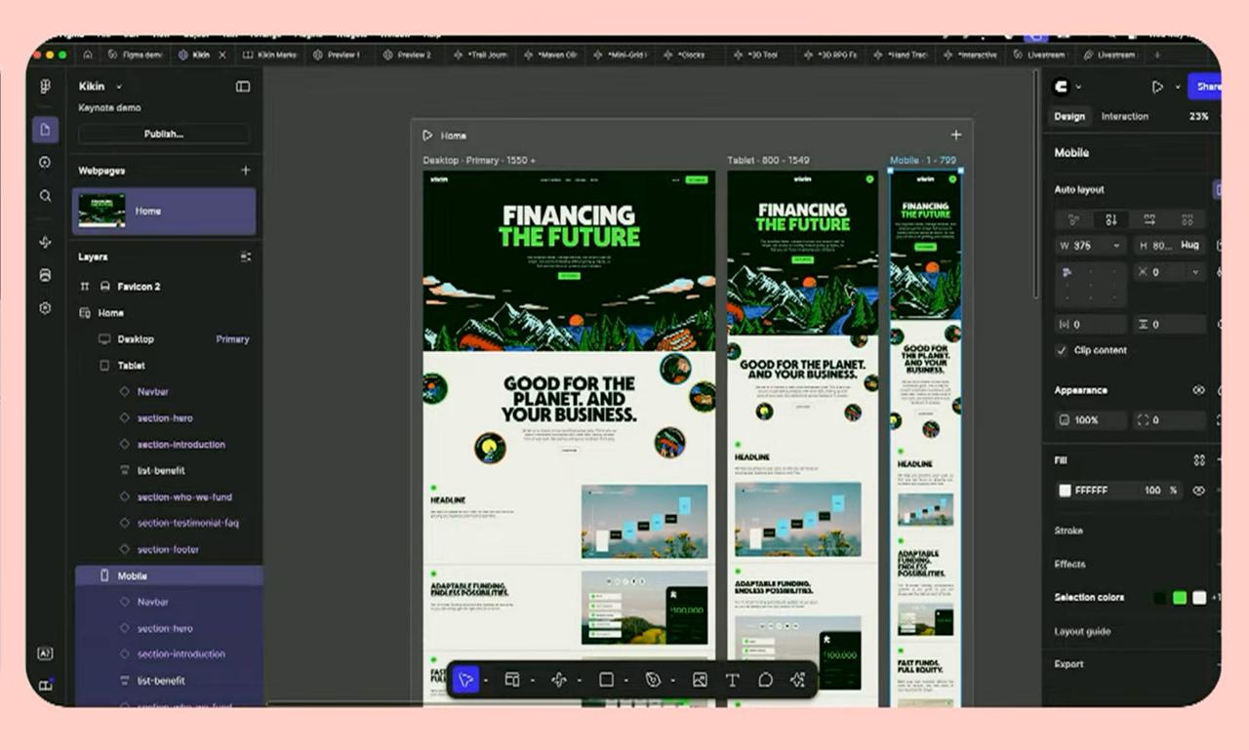Choose the Rectangle shape tool
This screenshot has height=750, width=1249.
[606, 680]
